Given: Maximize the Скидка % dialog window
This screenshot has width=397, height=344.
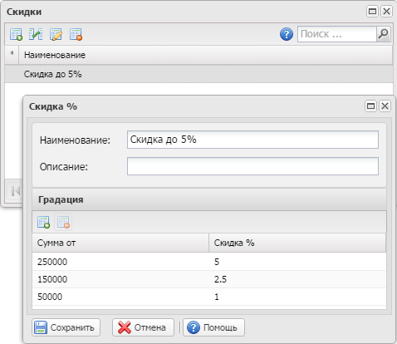Looking at the screenshot, I should (x=370, y=106).
